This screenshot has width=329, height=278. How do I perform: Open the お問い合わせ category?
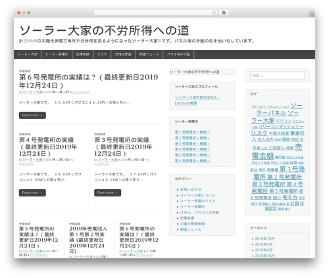point(190,189)
